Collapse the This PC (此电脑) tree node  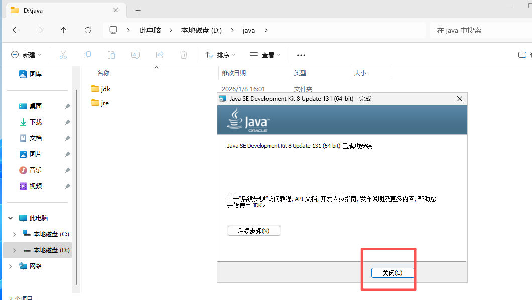pos(11,218)
